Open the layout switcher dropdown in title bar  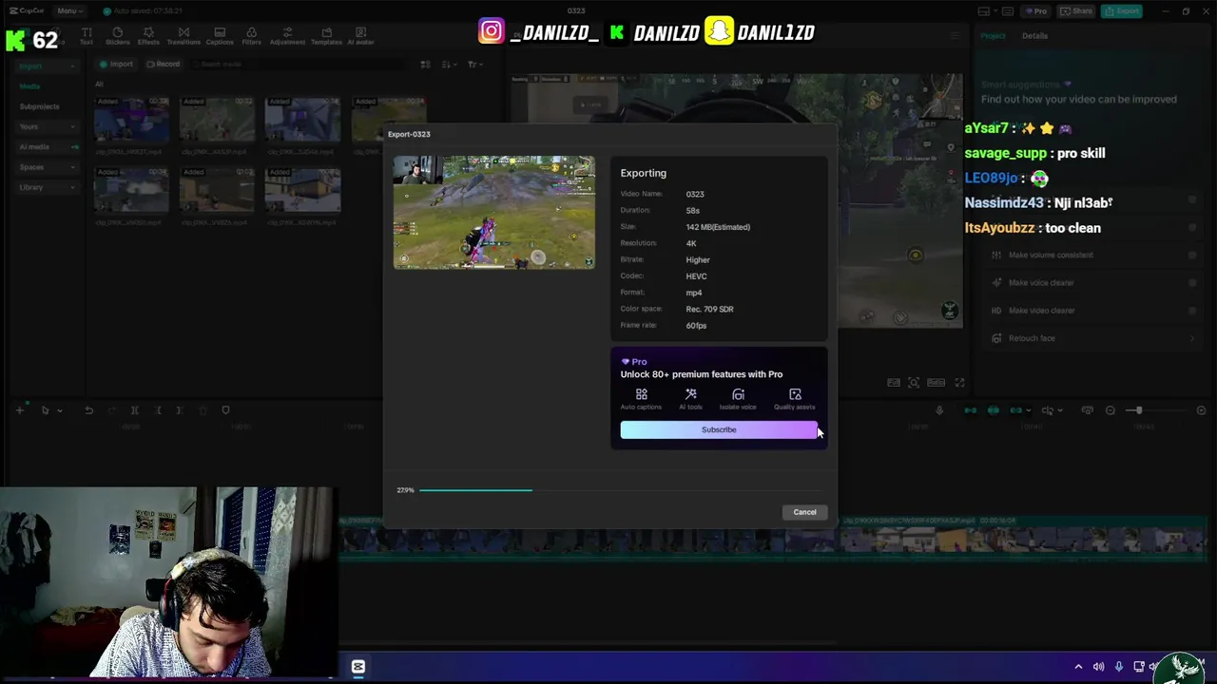tap(987, 11)
